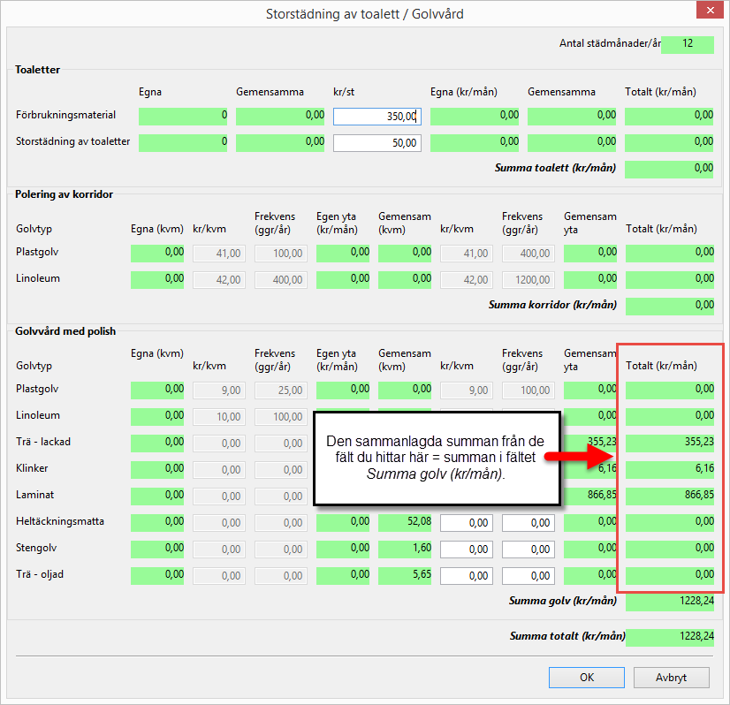This screenshot has width=730, height=705.
Task: Click Stengolv Gemensam (kvm) field showing 1,60
Action: tap(405, 549)
